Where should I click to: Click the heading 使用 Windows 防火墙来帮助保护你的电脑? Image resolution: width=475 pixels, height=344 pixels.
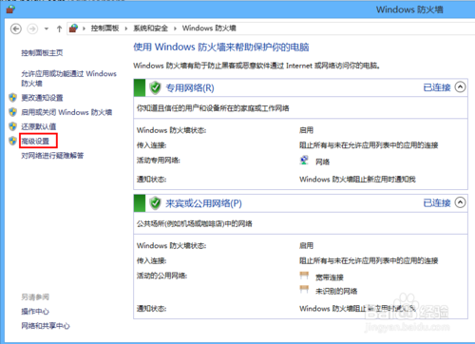click(x=221, y=48)
